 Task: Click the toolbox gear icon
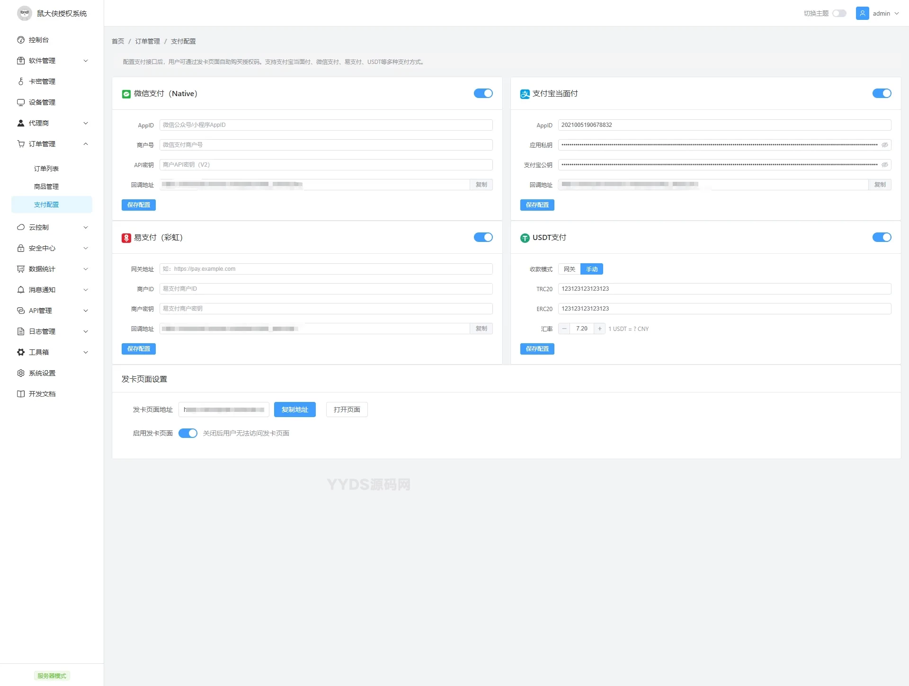click(21, 352)
